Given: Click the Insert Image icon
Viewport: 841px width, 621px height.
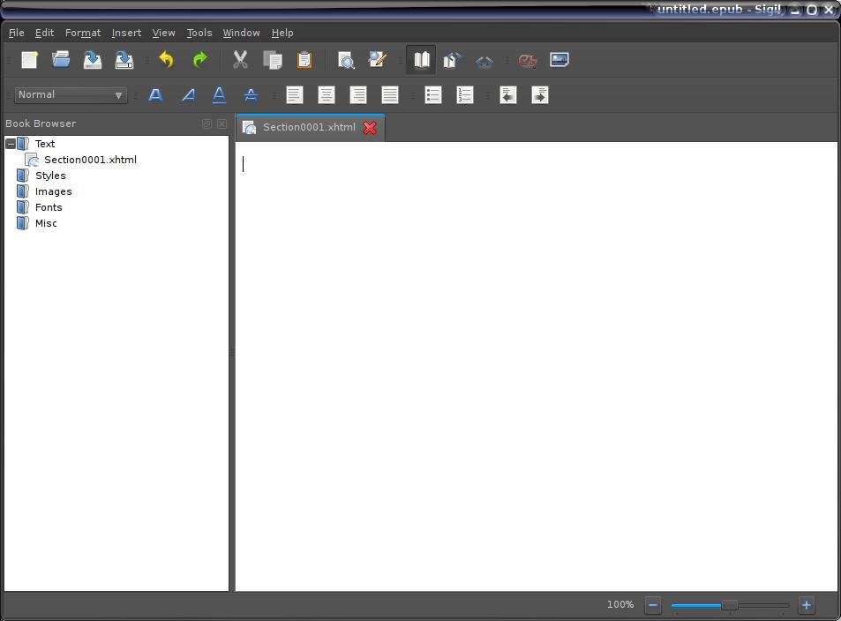Looking at the screenshot, I should tap(559, 60).
